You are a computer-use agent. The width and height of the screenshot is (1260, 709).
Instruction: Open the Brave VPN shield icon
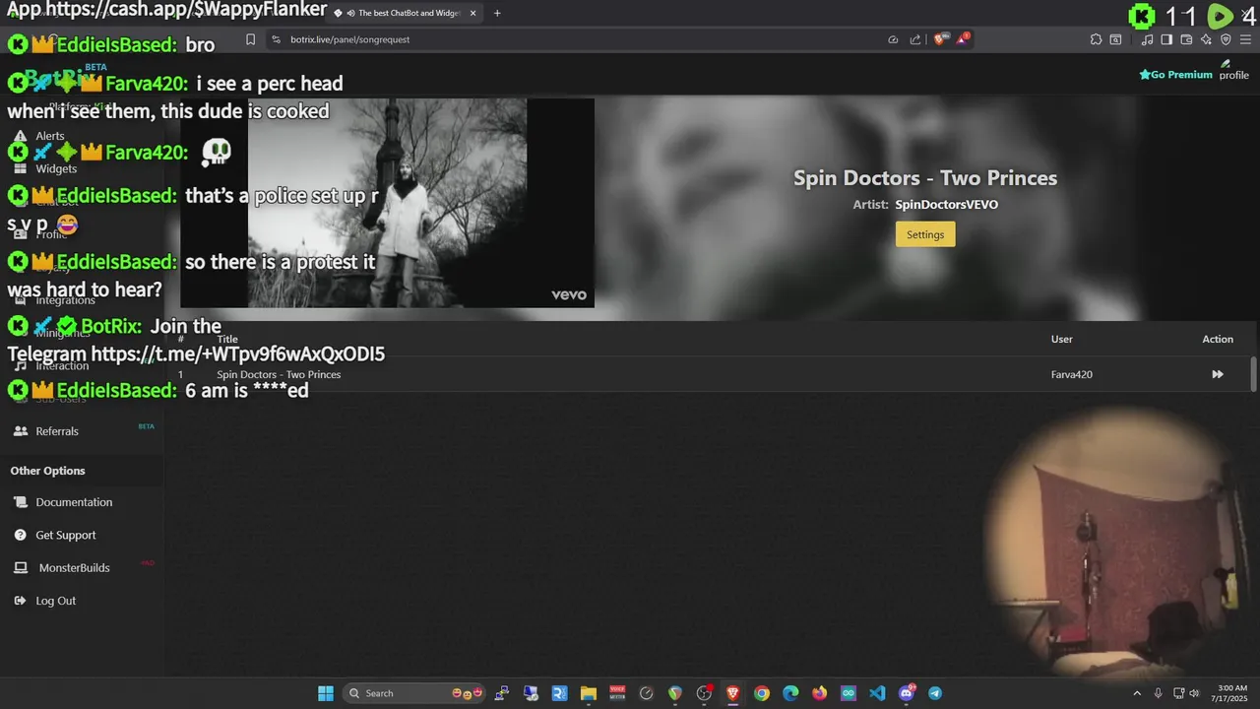click(1226, 39)
